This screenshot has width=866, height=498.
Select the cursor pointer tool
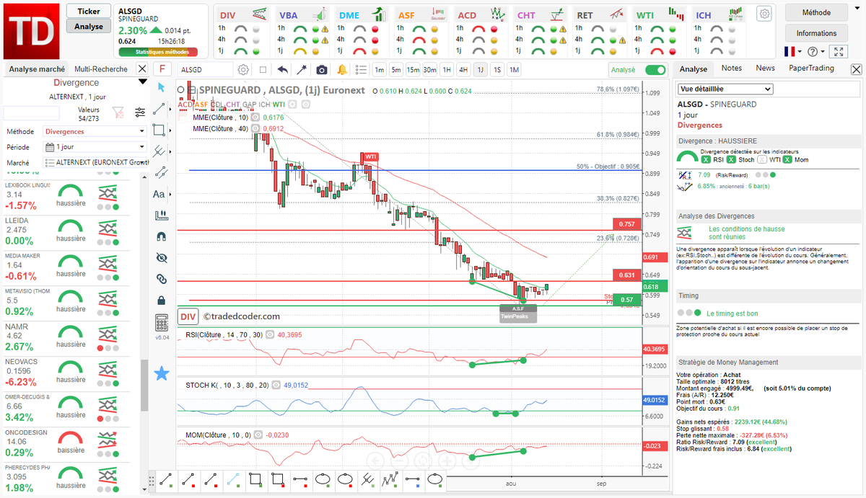pyautogui.click(x=161, y=87)
